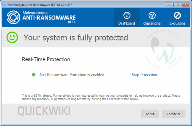The width and height of the screenshot is (192, 126).
Task: Click the Stop Protection link
Action: pyautogui.click(x=144, y=75)
